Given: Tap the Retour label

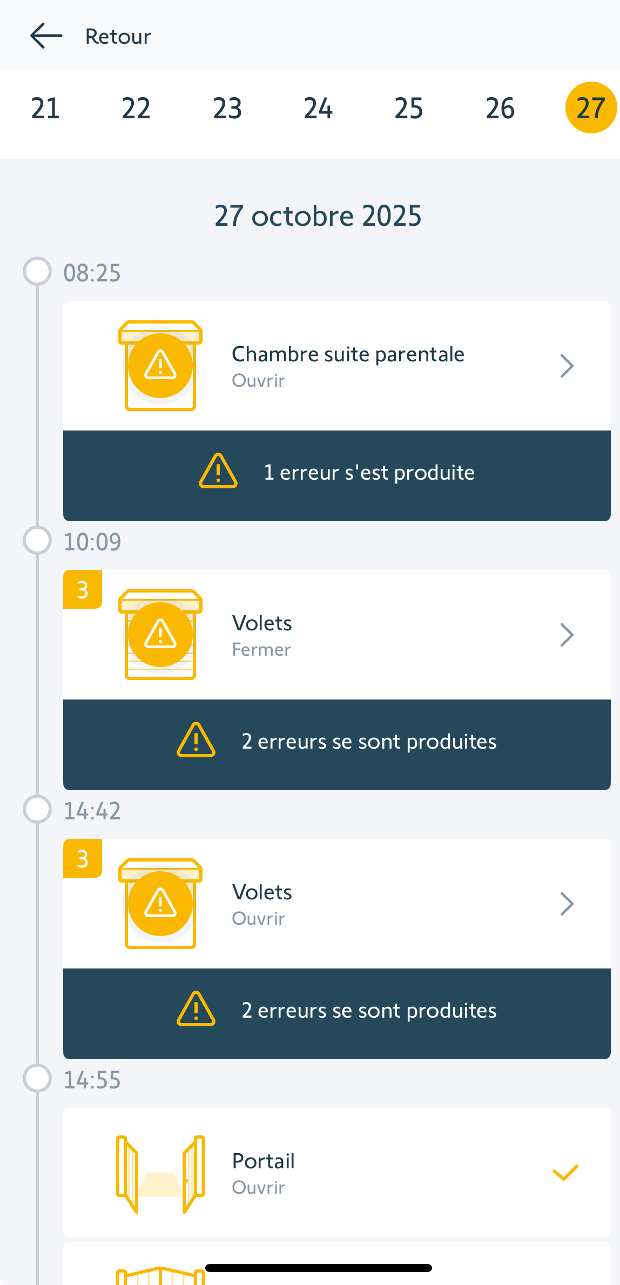Looking at the screenshot, I should pyautogui.click(x=118, y=37).
